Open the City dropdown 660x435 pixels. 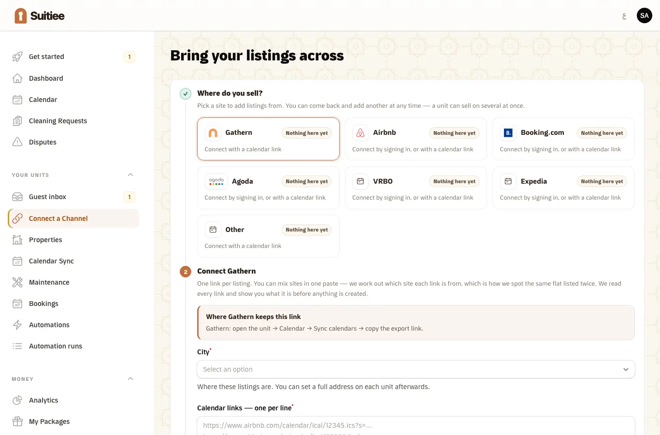pos(416,369)
